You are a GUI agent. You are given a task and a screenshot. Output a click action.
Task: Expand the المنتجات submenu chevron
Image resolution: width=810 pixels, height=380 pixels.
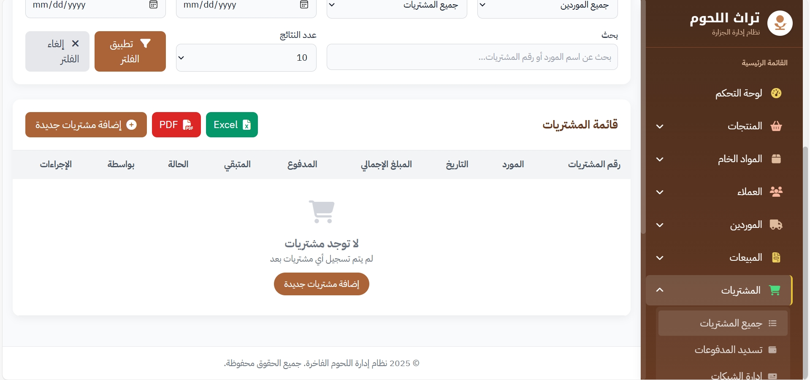click(x=660, y=126)
